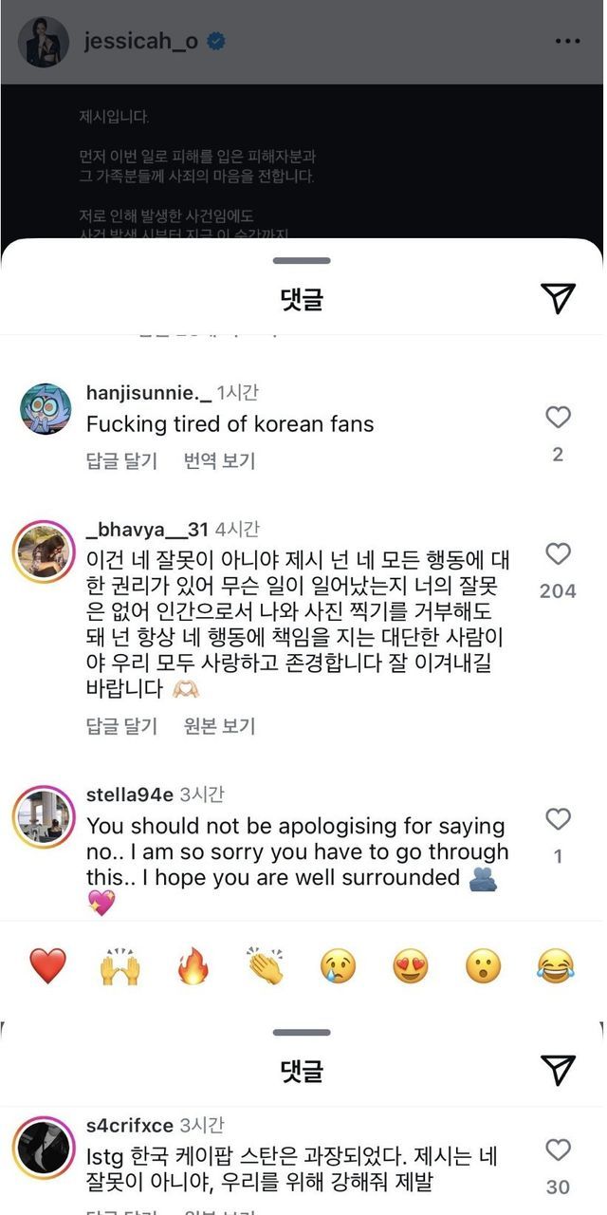Viewport: 607px width, 1215px height.
Task: React with the red heart emoji
Action: (x=47, y=966)
